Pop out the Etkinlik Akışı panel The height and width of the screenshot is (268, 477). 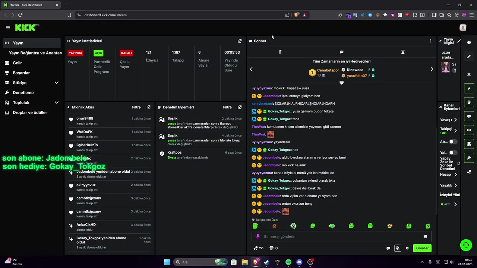click(x=148, y=107)
